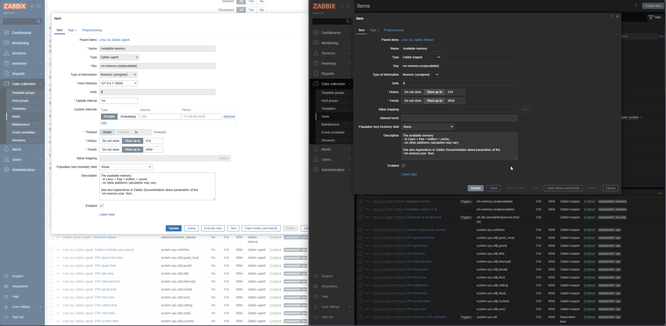Open Type of information dropdown in light dialog
The width and height of the screenshot is (666, 326).
[118, 75]
